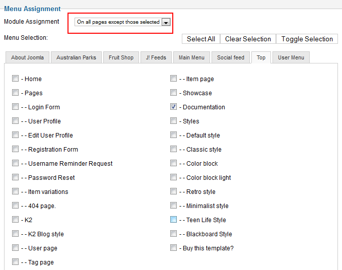Screen dimensions: 342x270
Task: Open the Australian Parks tab
Action: [x=76, y=57]
